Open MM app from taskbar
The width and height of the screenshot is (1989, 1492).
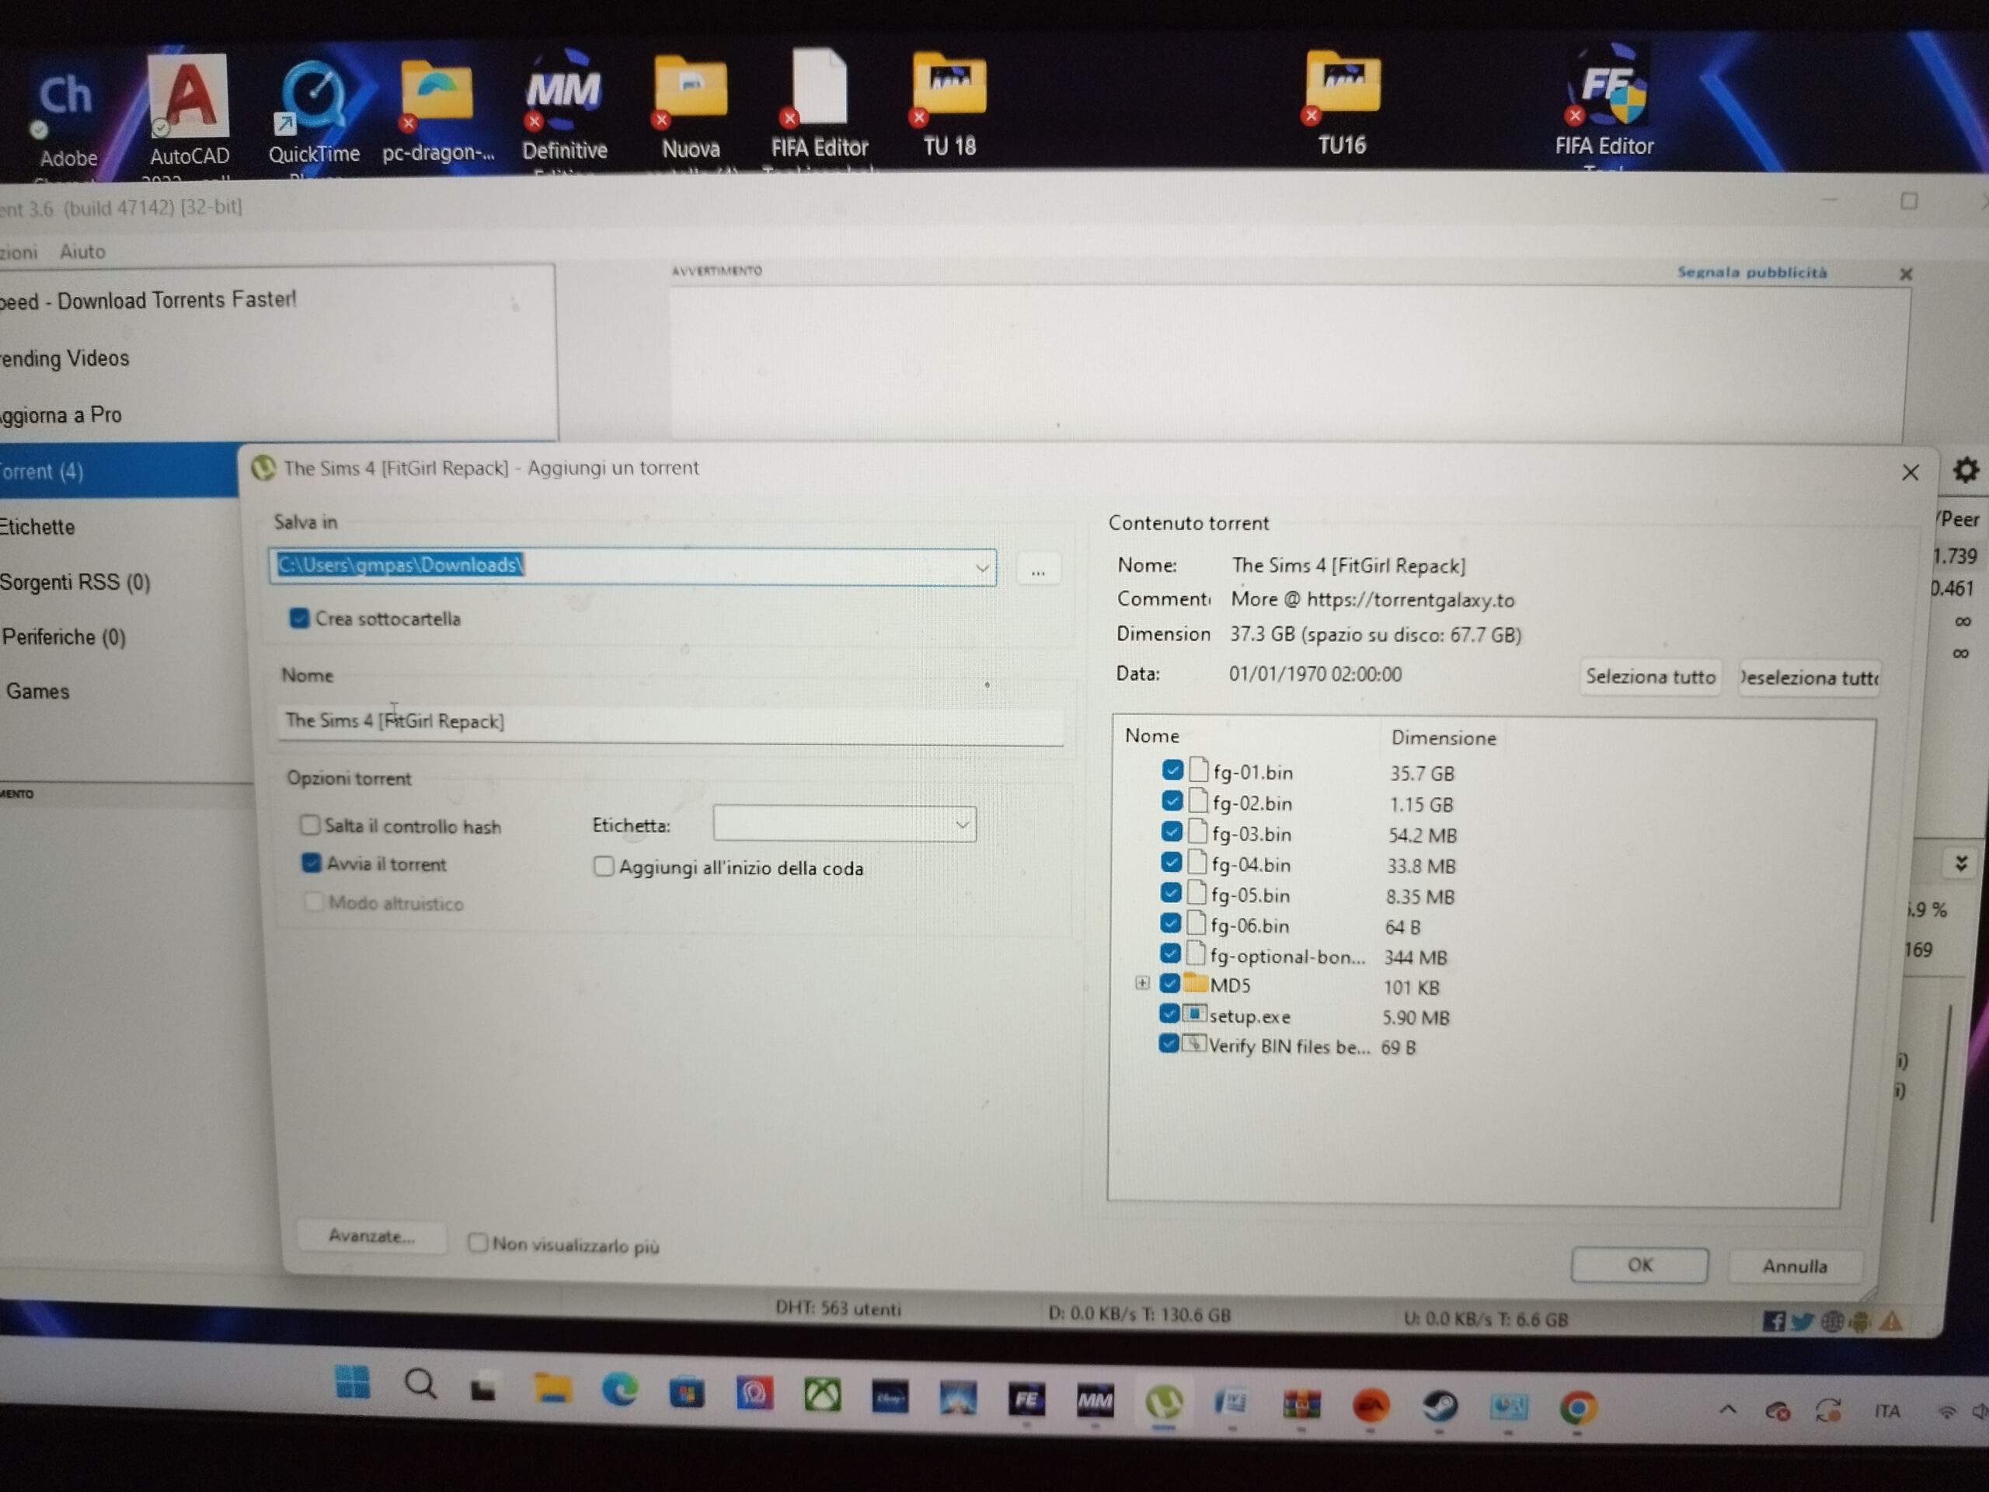1094,1400
